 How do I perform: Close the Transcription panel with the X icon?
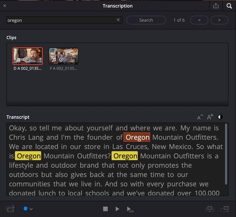click(x=5, y=6)
